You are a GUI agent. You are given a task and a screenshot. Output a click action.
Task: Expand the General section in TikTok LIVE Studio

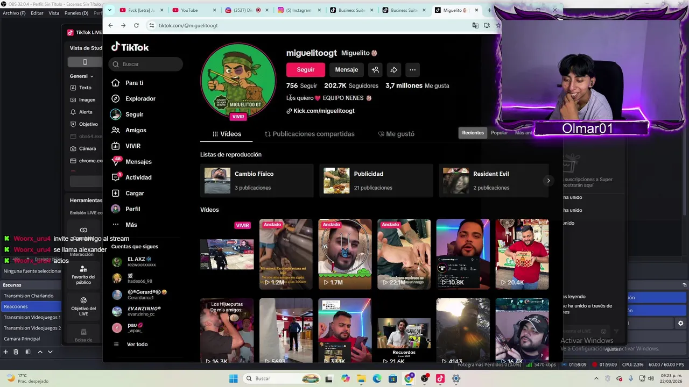point(81,76)
